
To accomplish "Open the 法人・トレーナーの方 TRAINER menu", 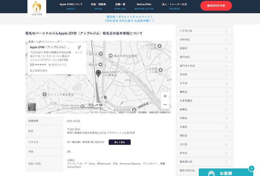I will (174, 6).
